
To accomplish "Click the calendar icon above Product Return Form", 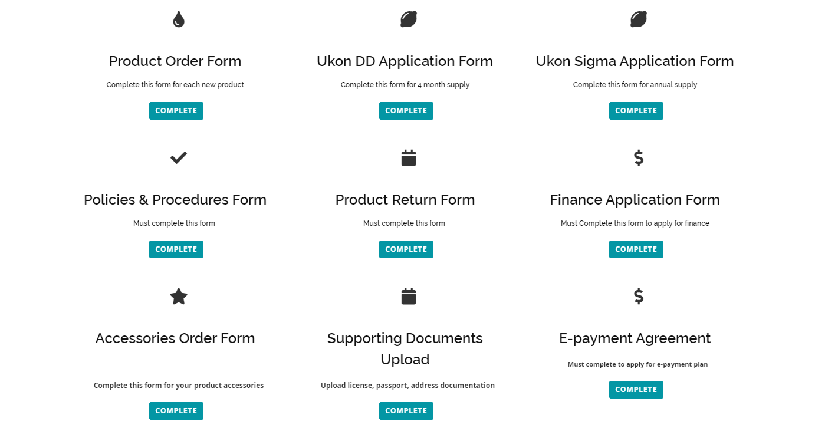I will 408,158.
